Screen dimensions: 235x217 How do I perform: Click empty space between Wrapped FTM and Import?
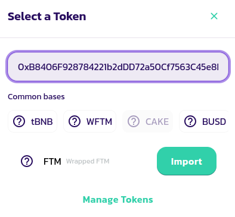(x=133, y=161)
